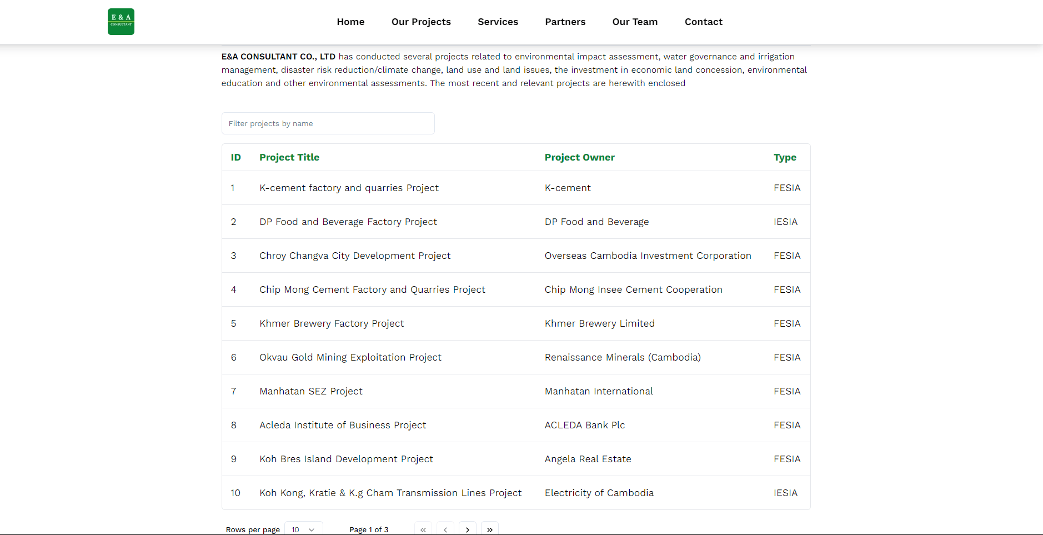The image size is (1043, 535).
Task: Go to the previous page arrow
Action: click(x=445, y=529)
